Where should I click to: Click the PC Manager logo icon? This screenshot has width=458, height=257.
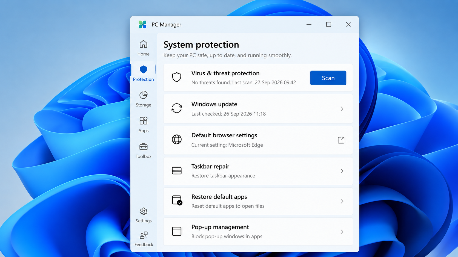tap(142, 25)
